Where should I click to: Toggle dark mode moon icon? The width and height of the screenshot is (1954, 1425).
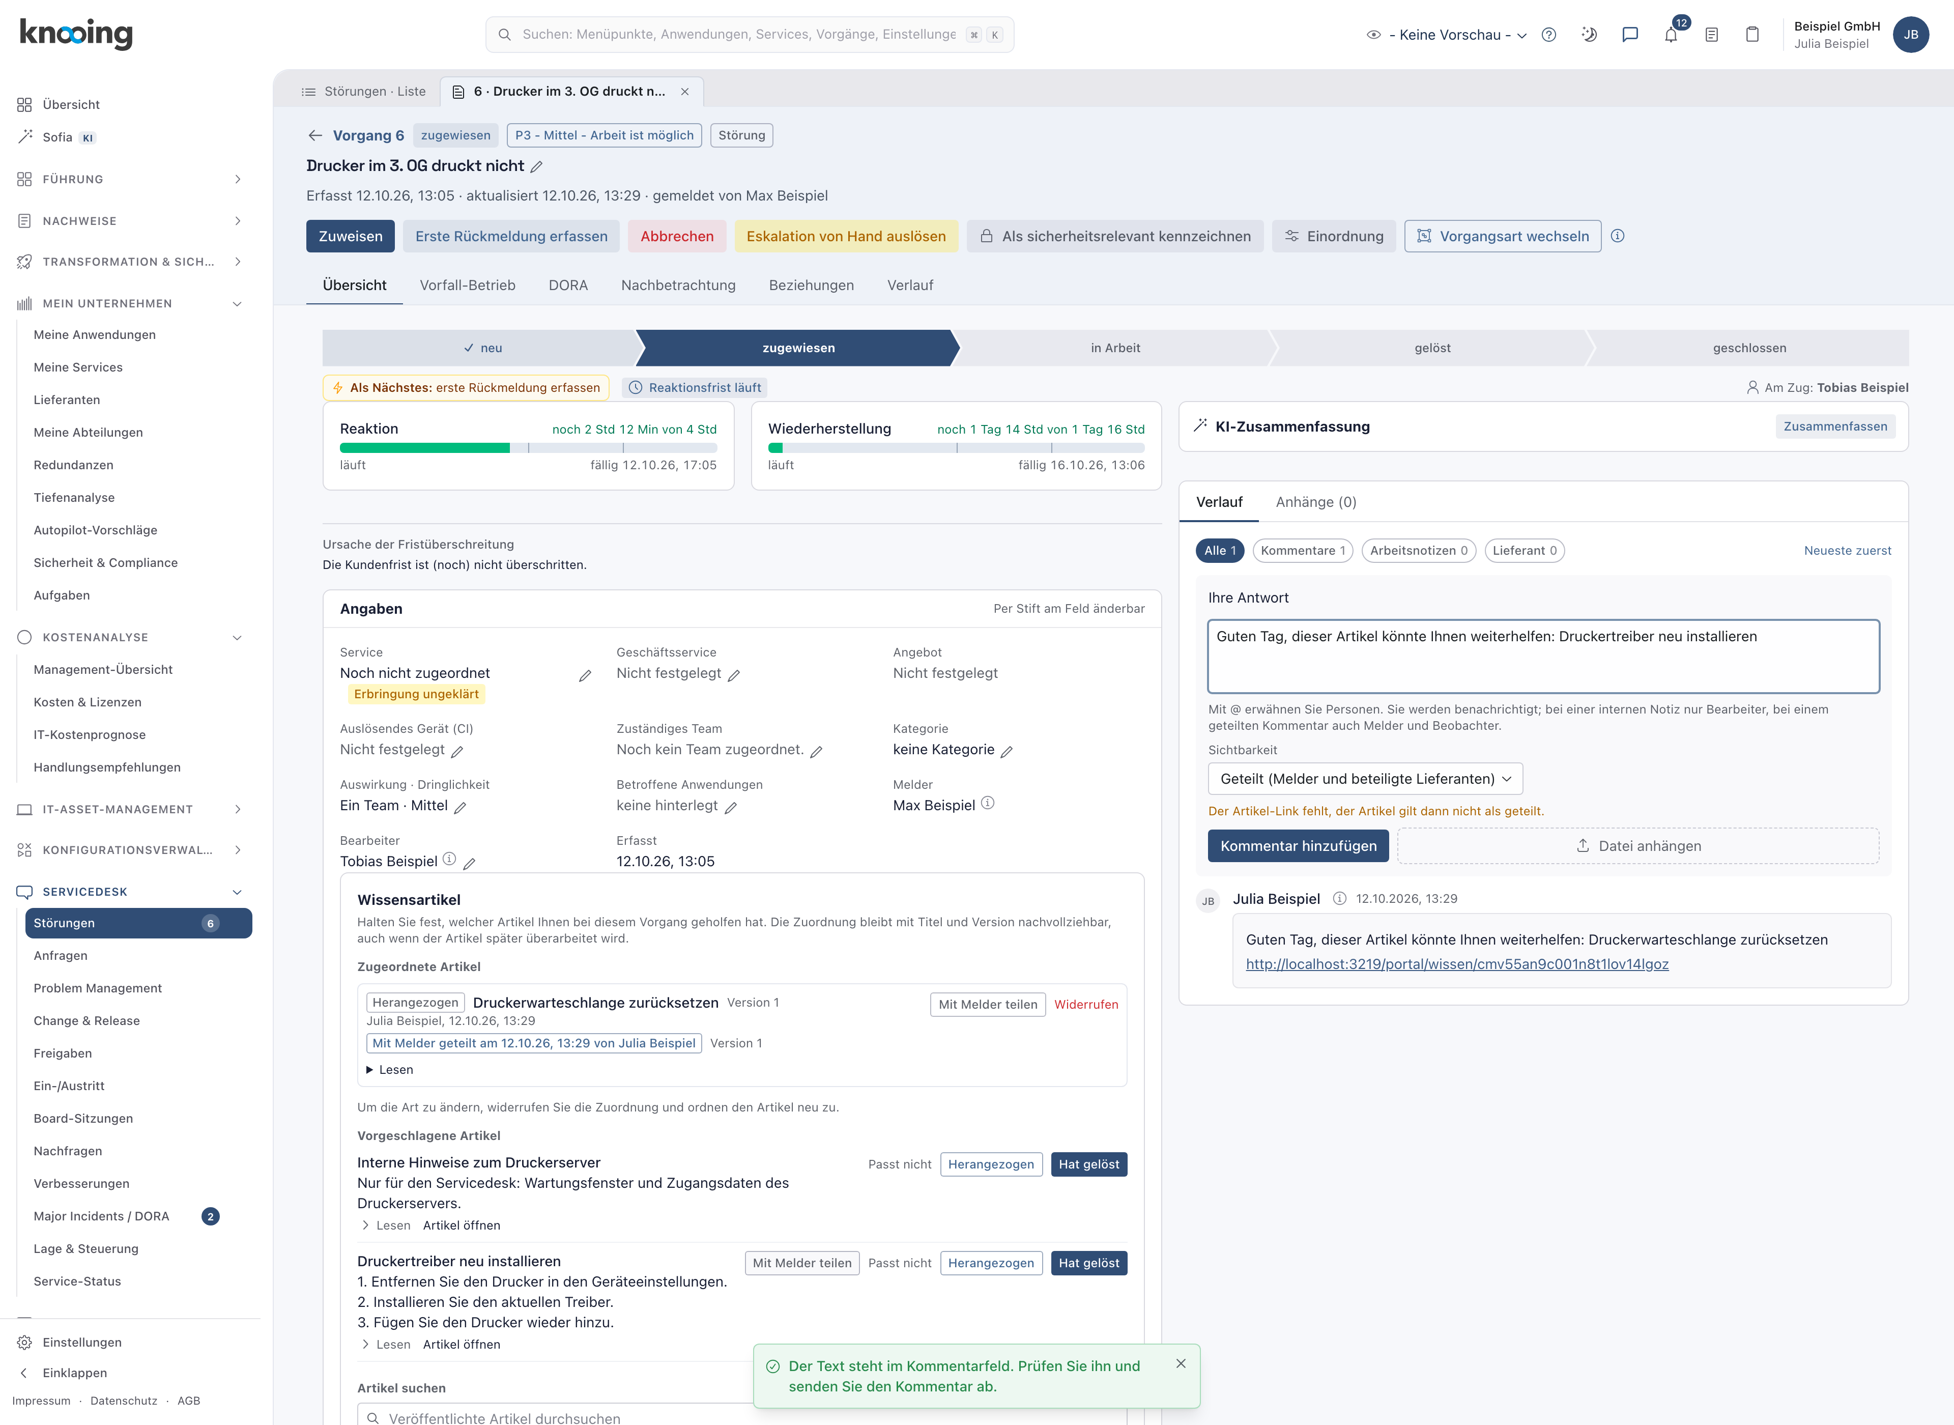(x=1589, y=35)
